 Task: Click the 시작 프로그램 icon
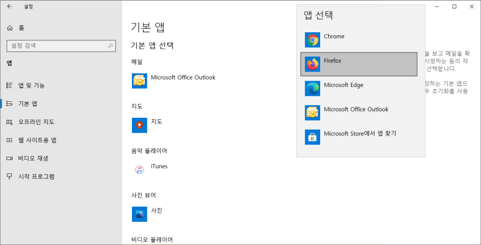click(x=9, y=176)
